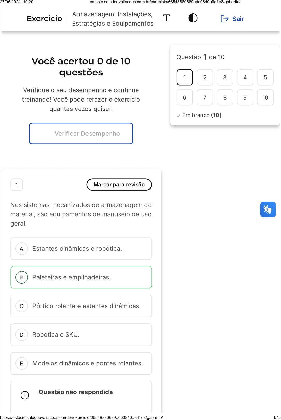Image resolution: width=281 pixels, height=420 pixels.
Task: Click the text size T icon
Action: pyautogui.click(x=167, y=18)
